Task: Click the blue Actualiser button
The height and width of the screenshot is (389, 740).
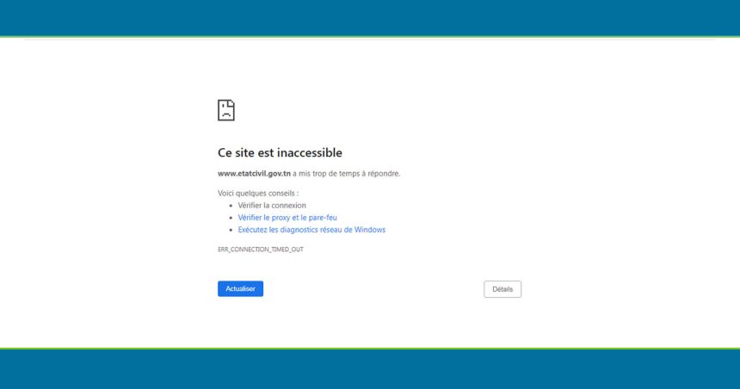Action: click(x=240, y=289)
